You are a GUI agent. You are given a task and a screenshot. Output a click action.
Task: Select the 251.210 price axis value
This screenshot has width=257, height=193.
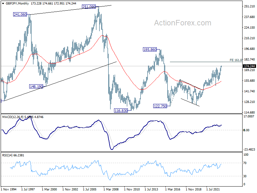point(250,6)
